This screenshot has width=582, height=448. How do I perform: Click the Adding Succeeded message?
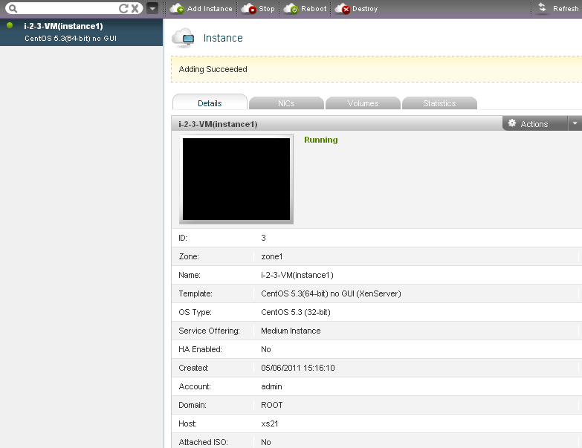point(213,69)
